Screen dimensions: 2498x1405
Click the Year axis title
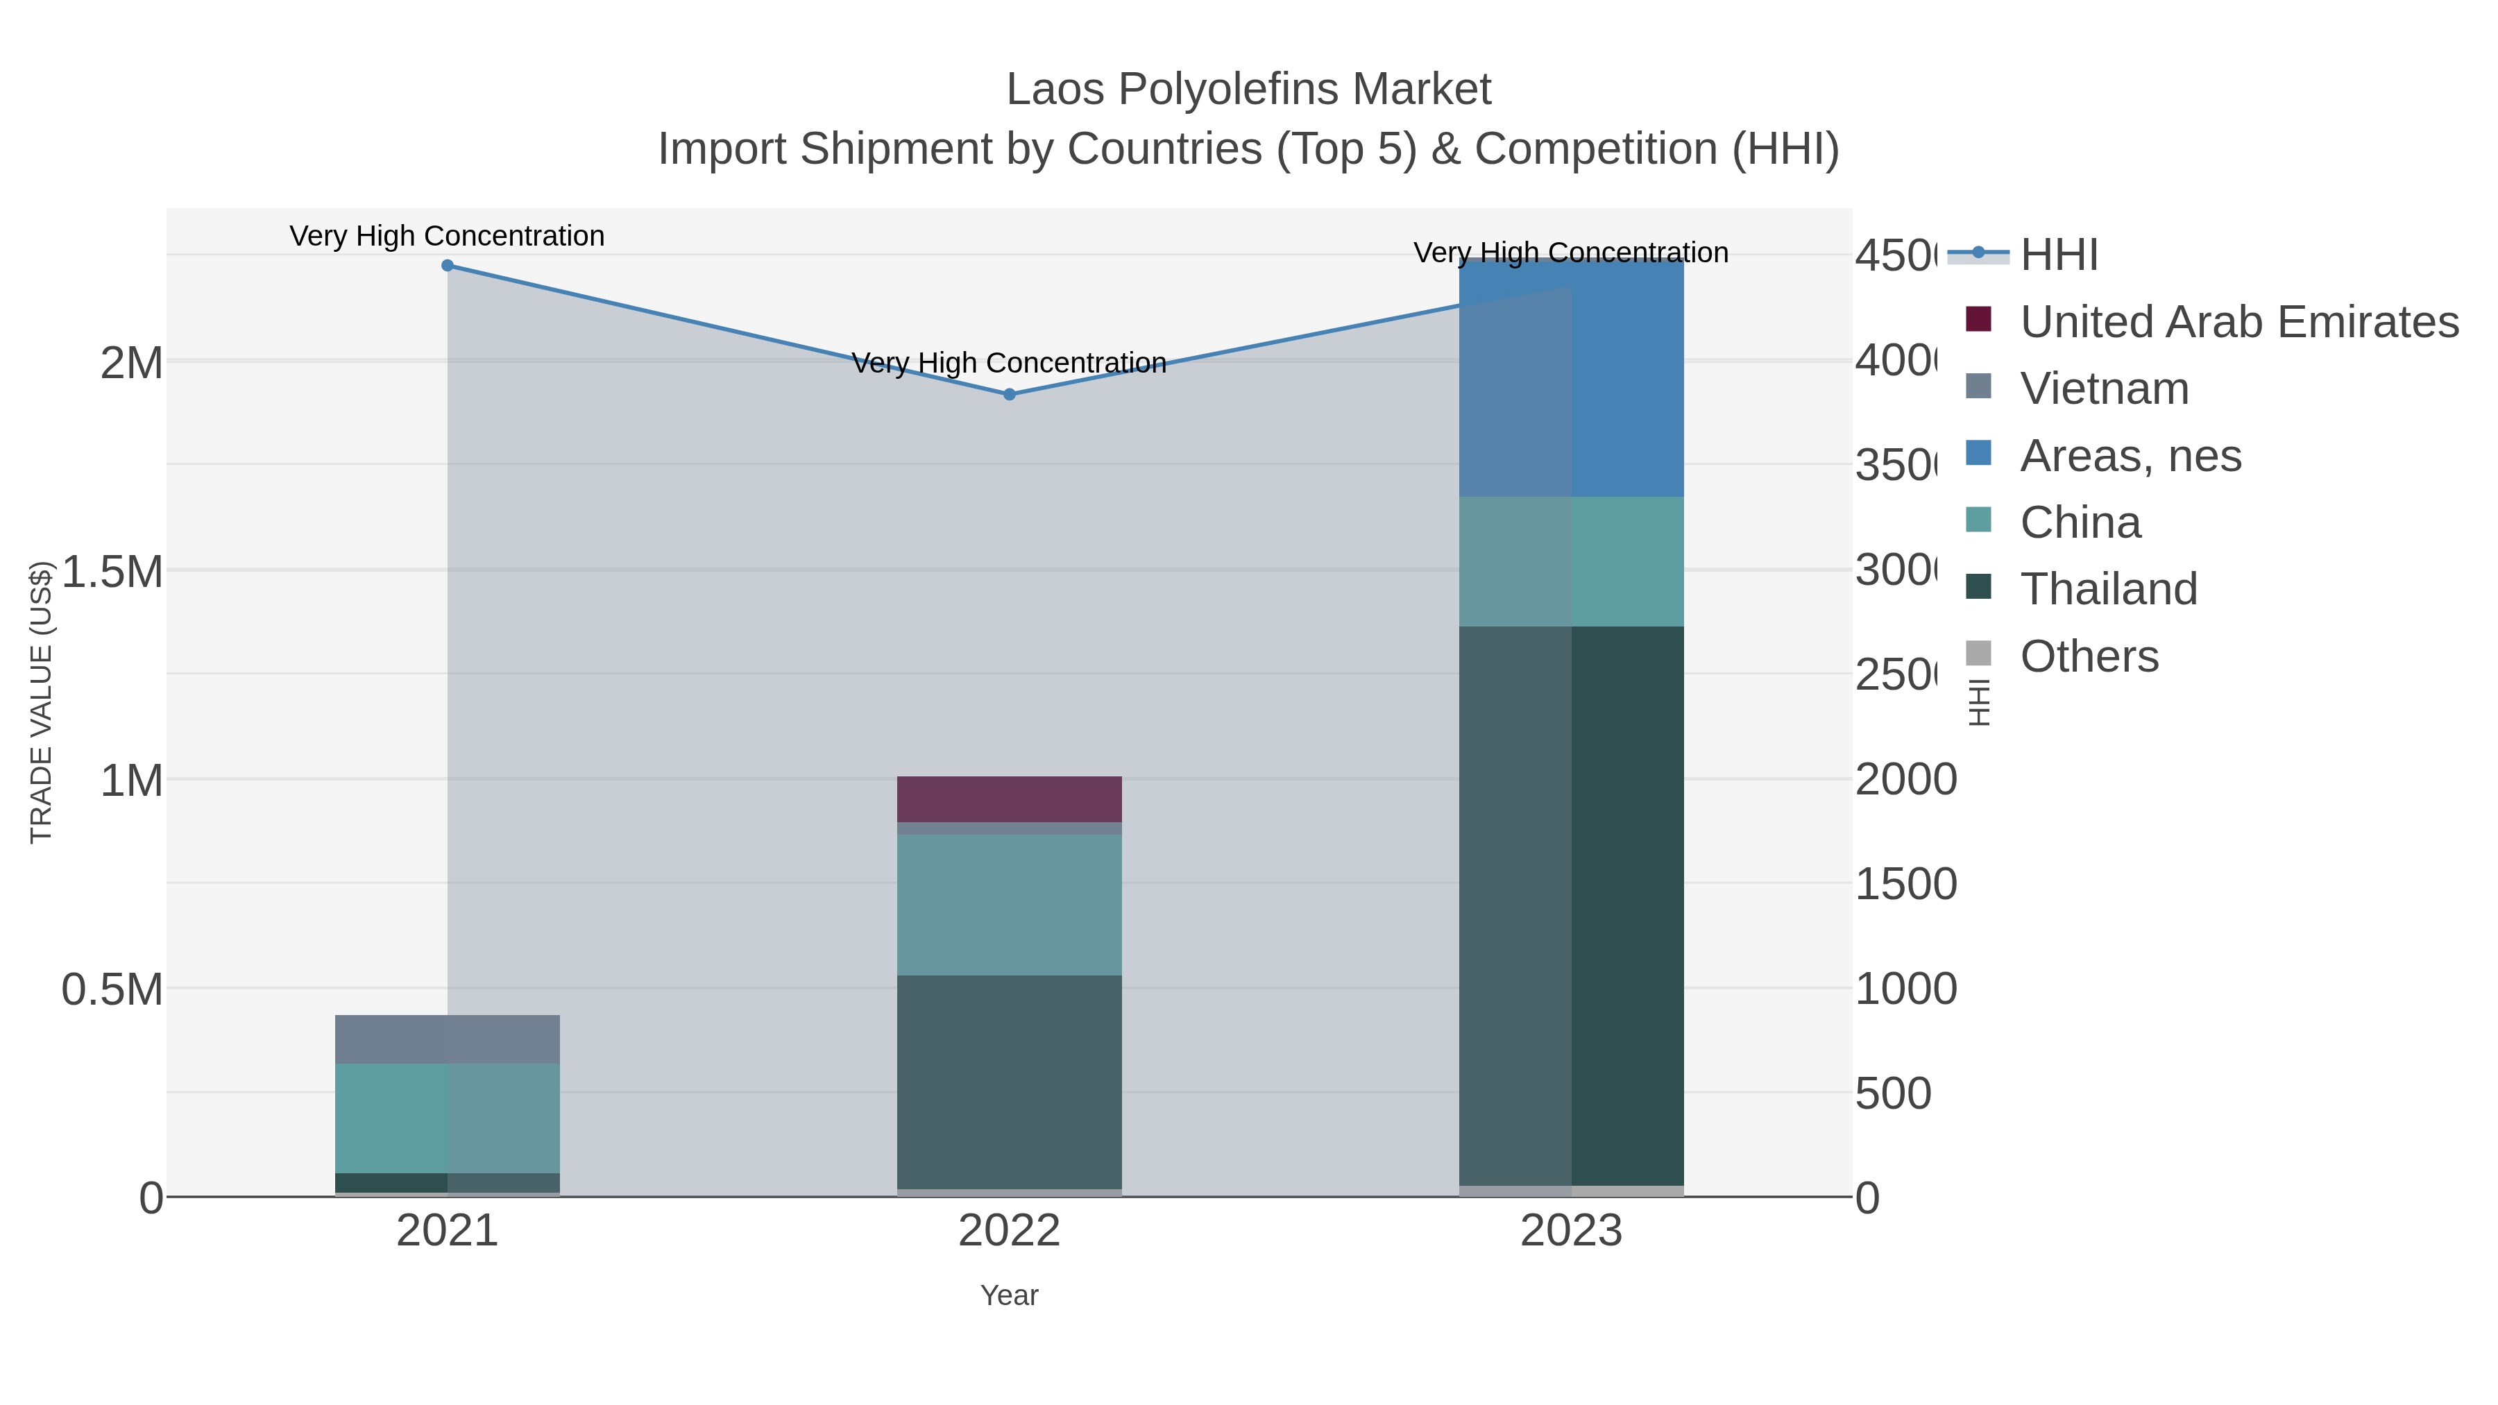1010,1295
